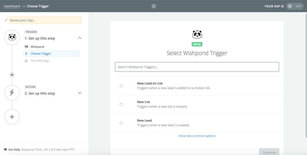Click the 'Select Wishpond Trigger' heading
The height and width of the screenshot is (155, 307).
[x=197, y=53]
